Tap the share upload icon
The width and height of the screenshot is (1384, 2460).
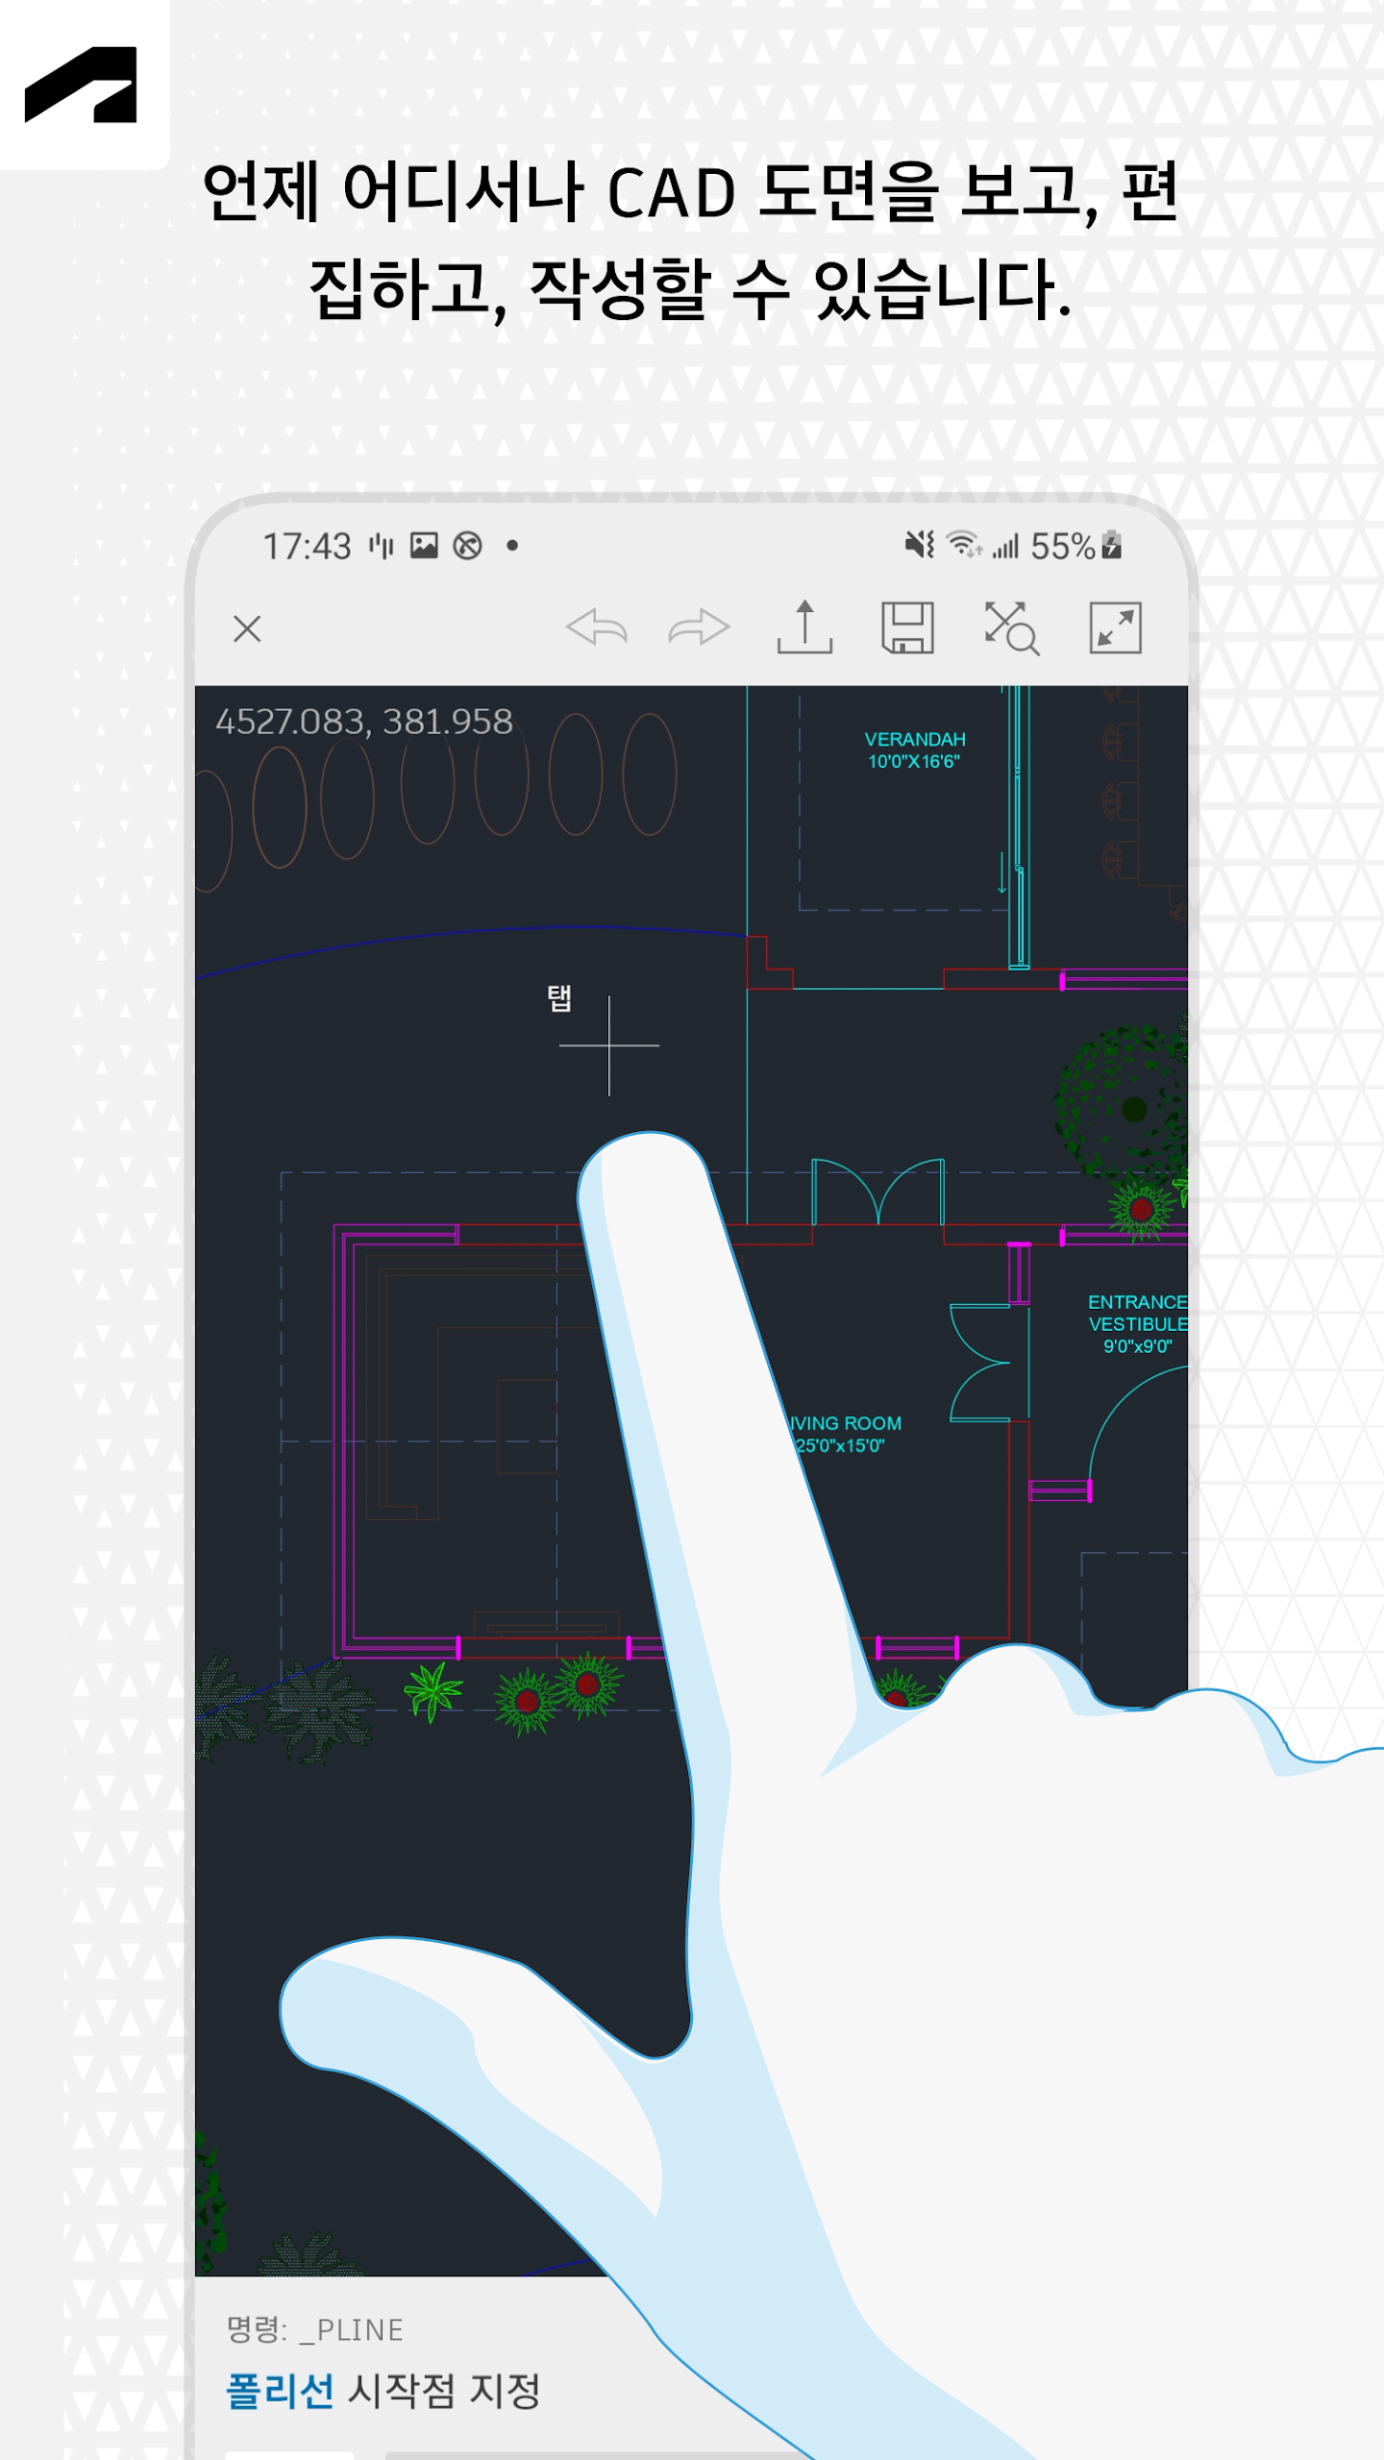pos(804,627)
